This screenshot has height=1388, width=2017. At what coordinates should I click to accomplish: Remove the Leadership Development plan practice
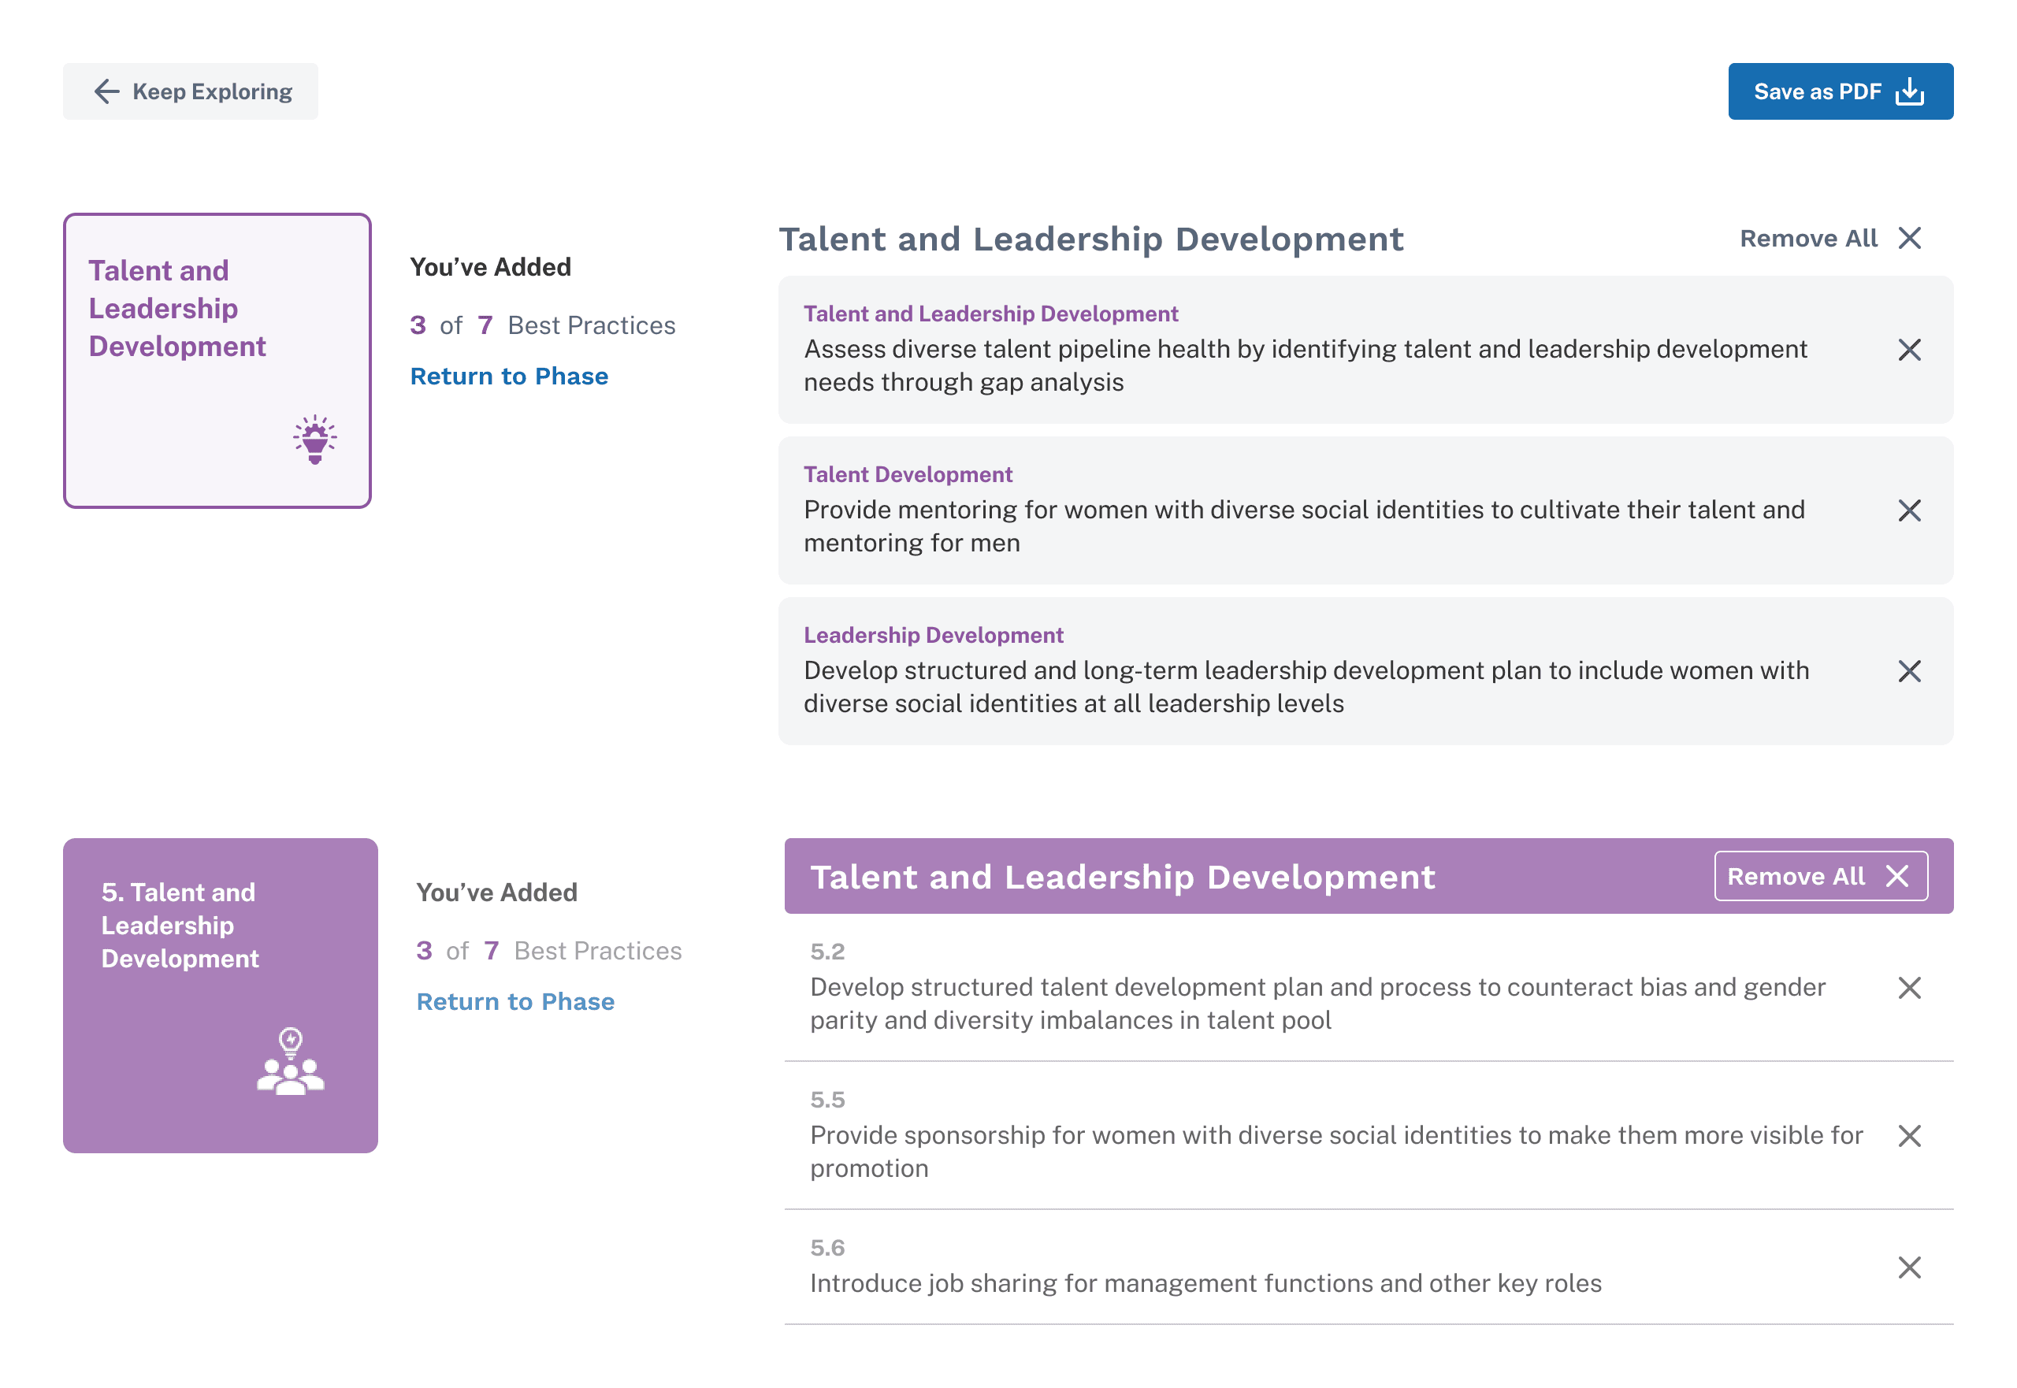(x=1908, y=670)
